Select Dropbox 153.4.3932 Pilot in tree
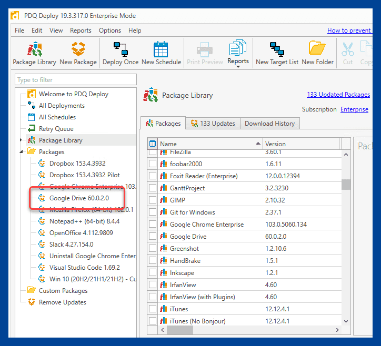The width and height of the screenshot is (381, 346). pyautogui.click(x=85, y=175)
